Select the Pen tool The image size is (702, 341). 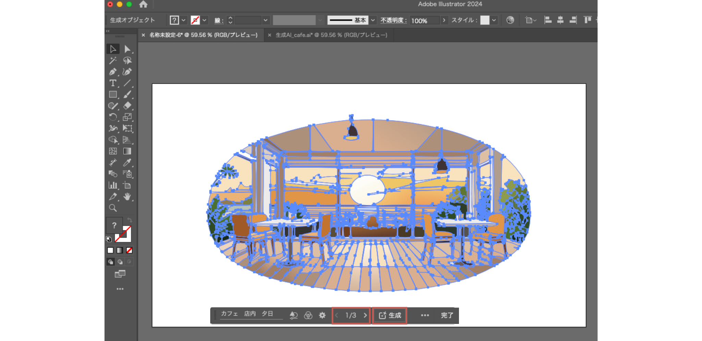pyautogui.click(x=113, y=72)
